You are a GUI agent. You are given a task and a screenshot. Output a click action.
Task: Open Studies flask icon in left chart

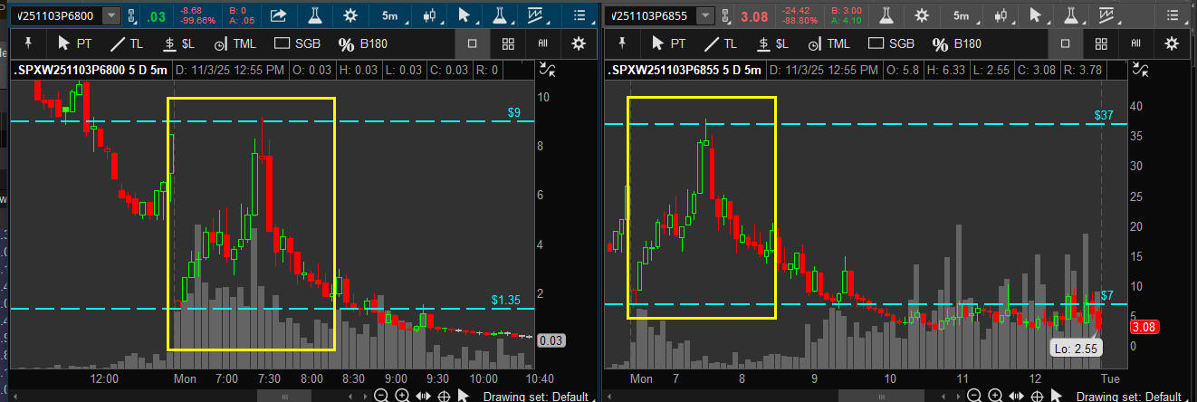pyautogui.click(x=314, y=15)
